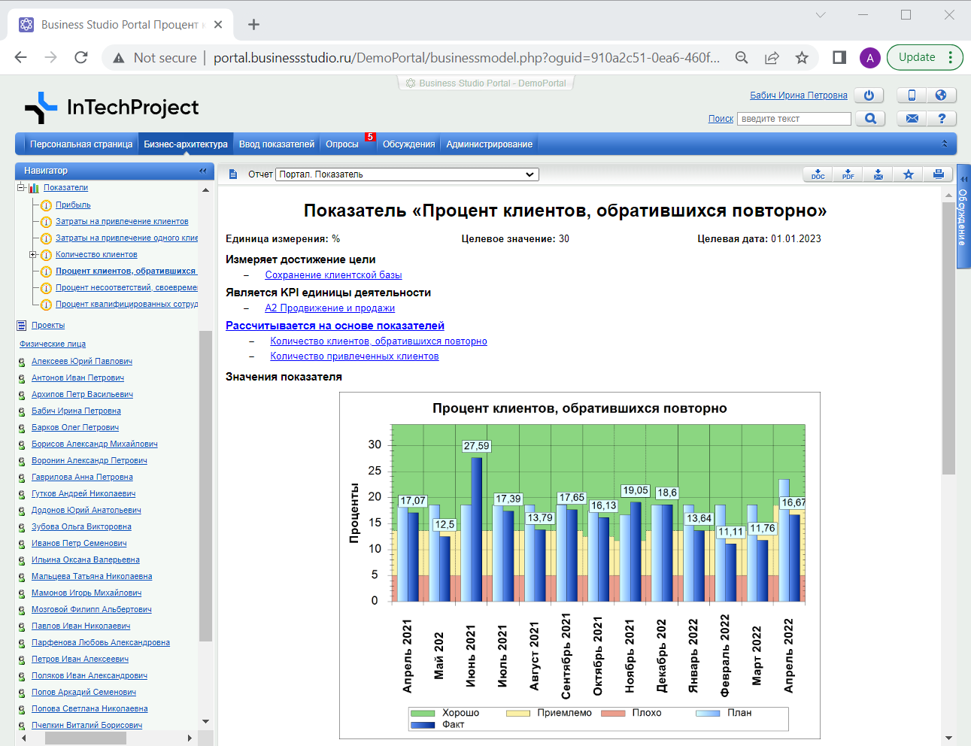Expand the Количество клиентов tree node
The width and height of the screenshot is (971, 746).
(x=33, y=255)
